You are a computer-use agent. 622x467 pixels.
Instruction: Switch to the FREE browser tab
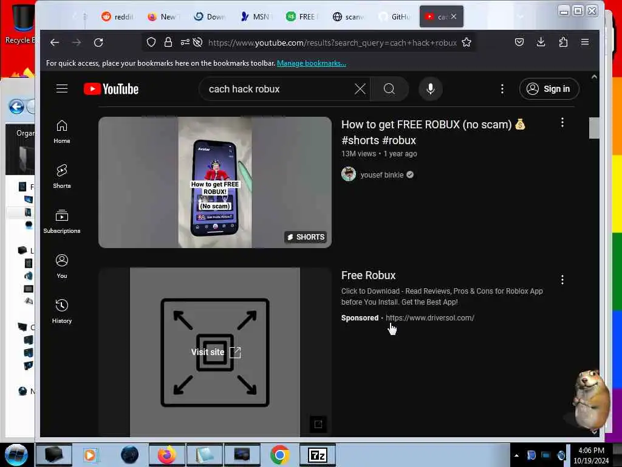302,16
